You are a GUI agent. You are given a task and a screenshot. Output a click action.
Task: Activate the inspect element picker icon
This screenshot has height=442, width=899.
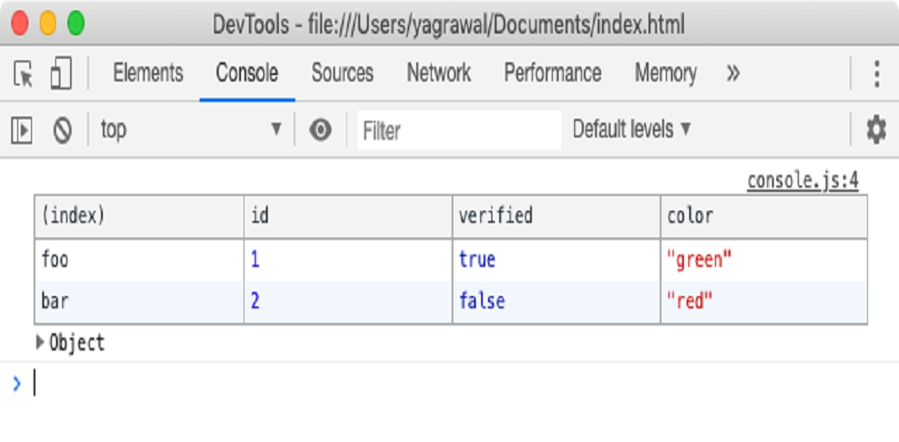click(23, 74)
